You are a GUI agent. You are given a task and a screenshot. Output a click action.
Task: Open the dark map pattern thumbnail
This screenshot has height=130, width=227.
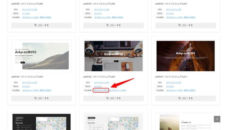tap(41, 122)
